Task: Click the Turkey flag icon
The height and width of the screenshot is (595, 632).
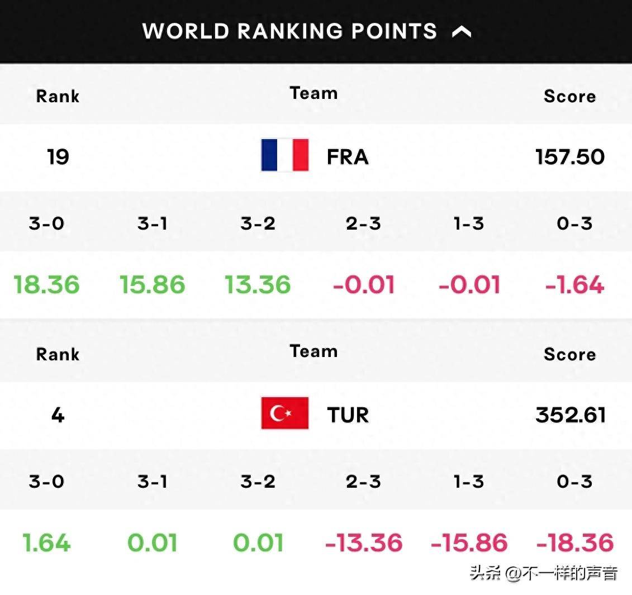Action: 285,413
